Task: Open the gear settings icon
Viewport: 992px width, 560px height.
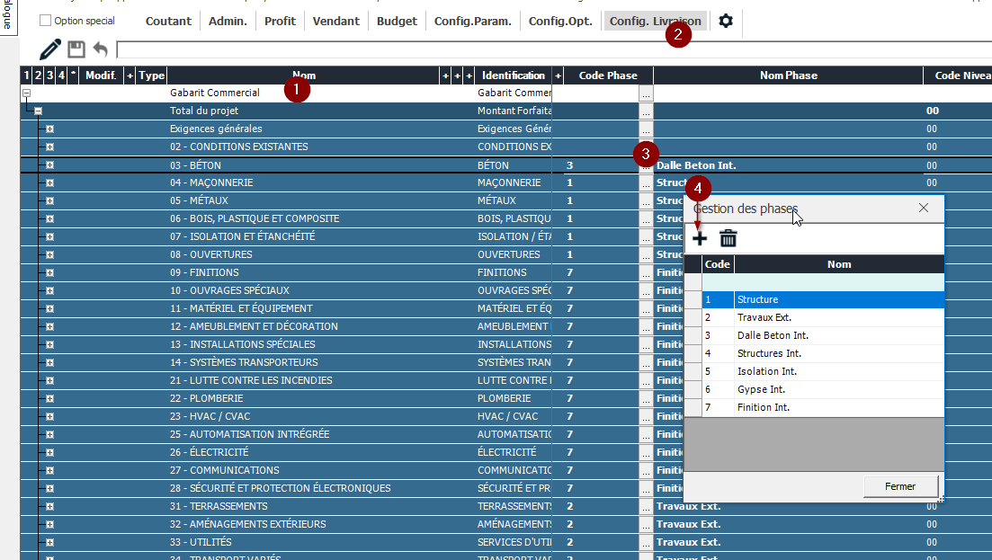Action: pyautogui.click(x=725, y=21)
